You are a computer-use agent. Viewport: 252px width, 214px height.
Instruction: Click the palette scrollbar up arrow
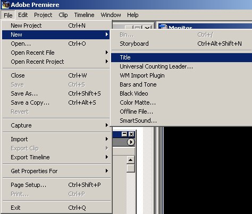click(x=131, y=160)
